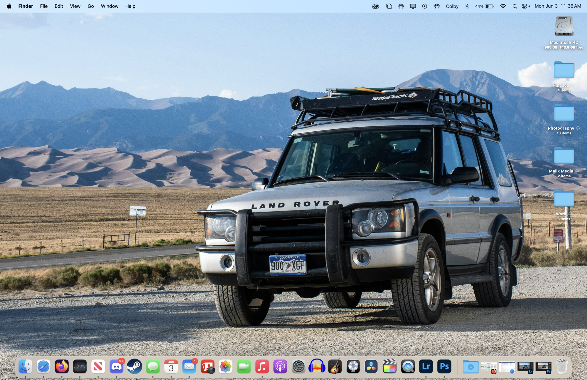
Task: Open the Go menu
Action: point(91,6)
